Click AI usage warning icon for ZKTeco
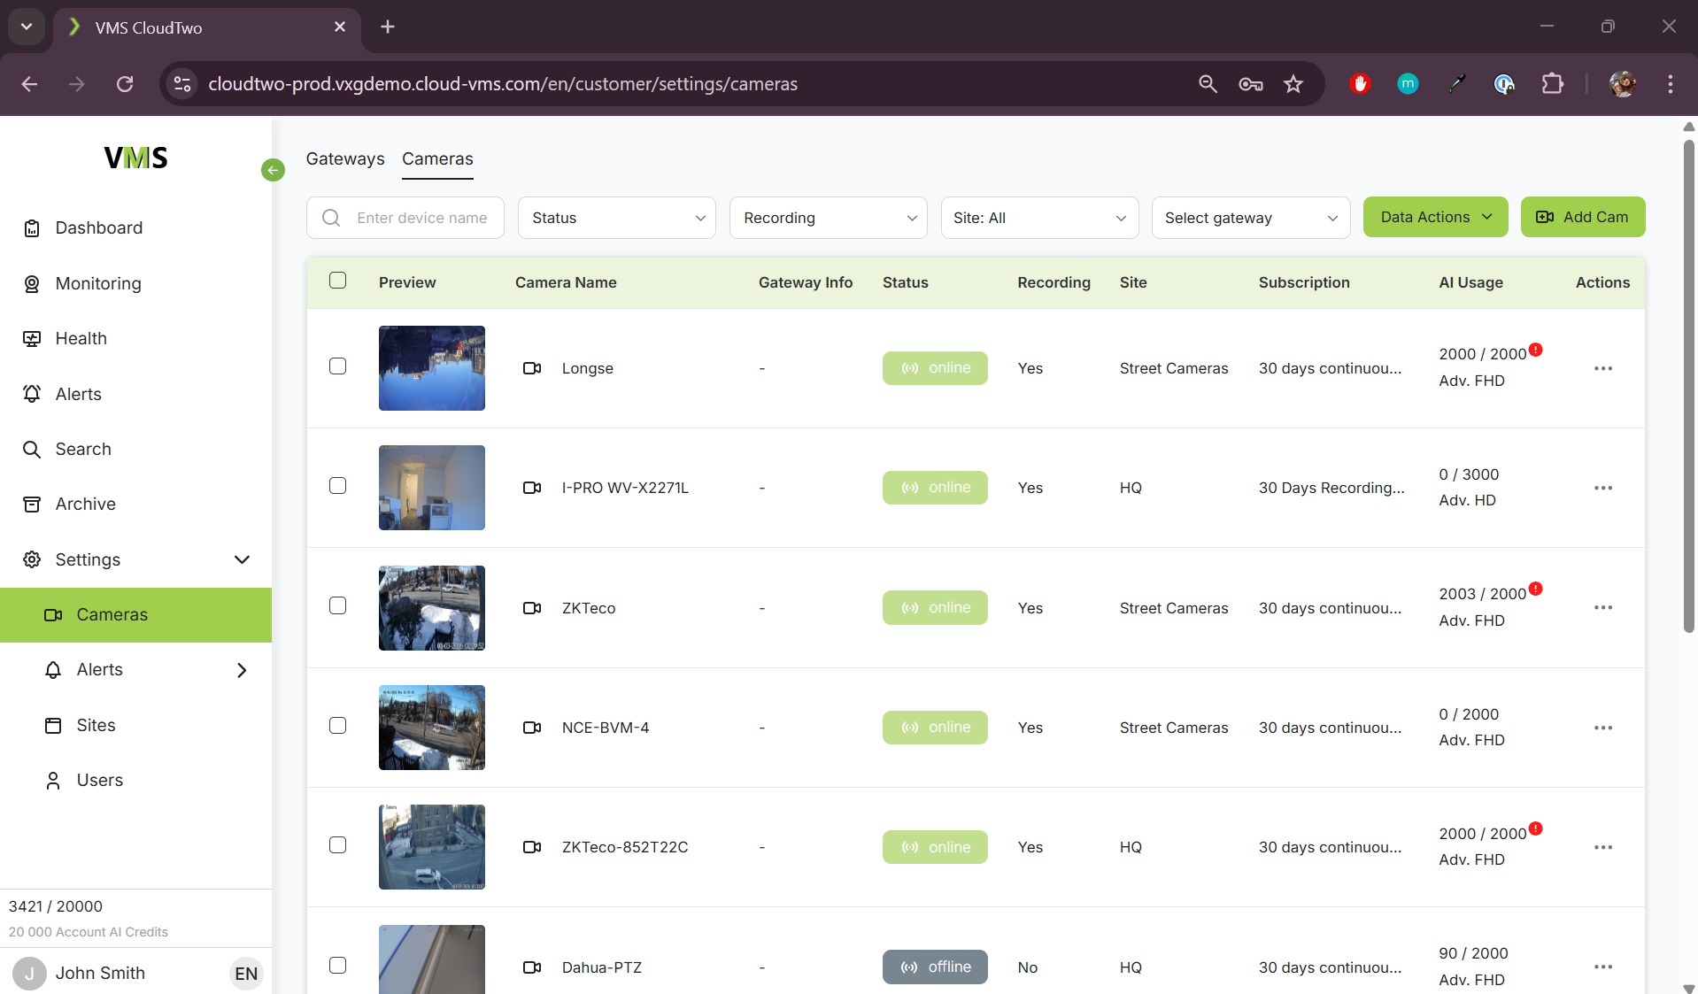 [x=1536, y=589]
